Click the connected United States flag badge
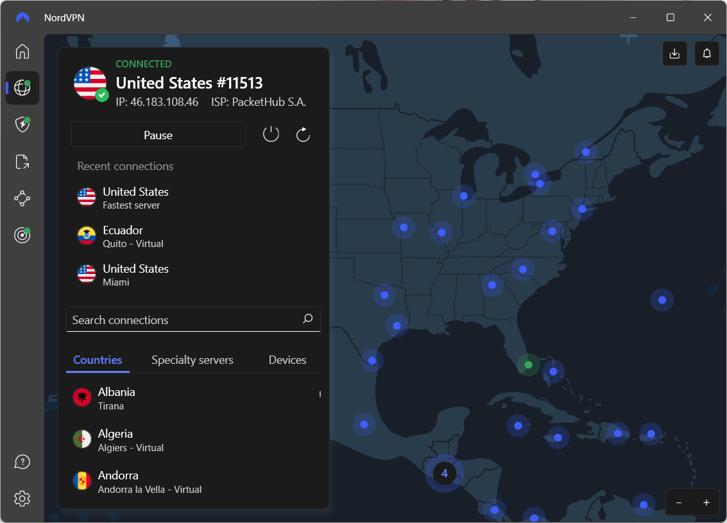Viewport: 727px width, 523px height. point(90,83)
